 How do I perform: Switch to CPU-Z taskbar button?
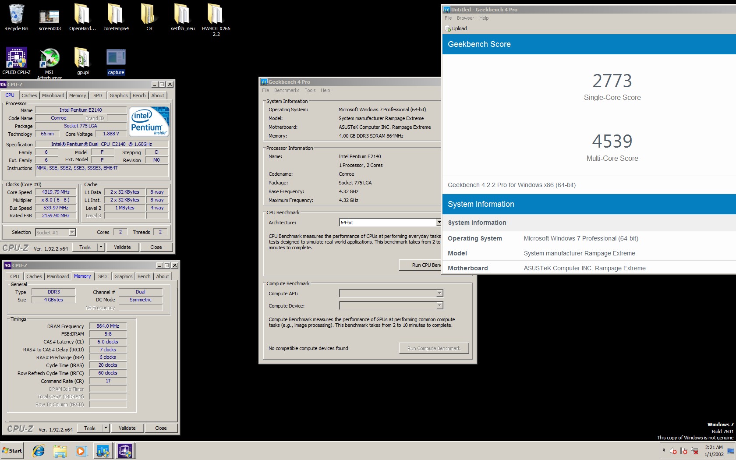[x=125, y=451]
